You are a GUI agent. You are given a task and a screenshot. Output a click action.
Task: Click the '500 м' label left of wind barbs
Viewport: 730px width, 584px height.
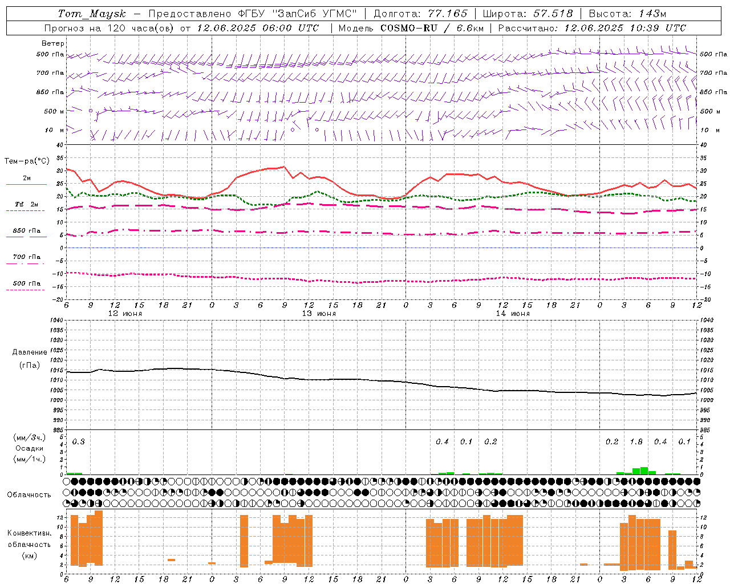[x=54, y=111]
